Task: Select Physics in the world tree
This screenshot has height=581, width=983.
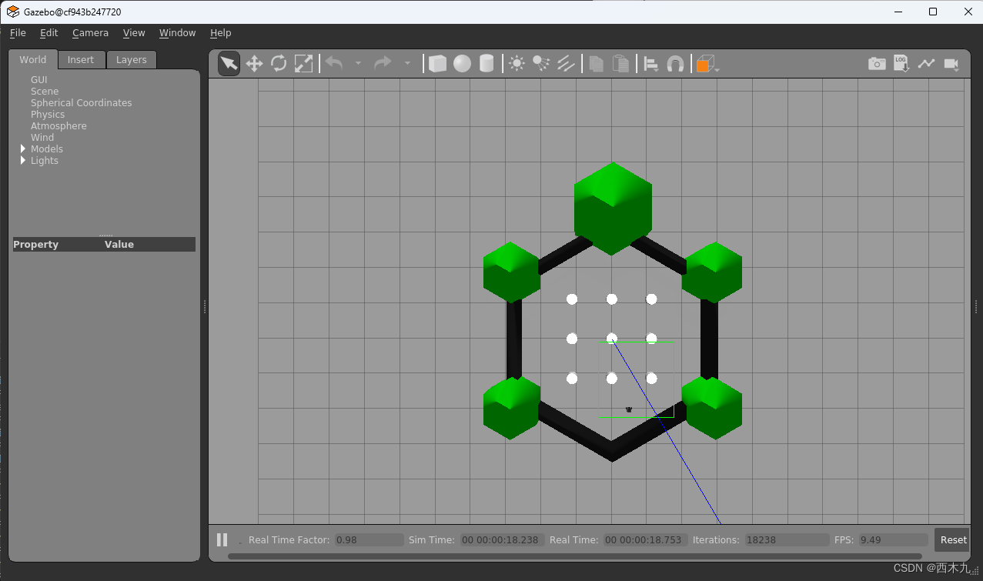Action: (x=48, y=114)
